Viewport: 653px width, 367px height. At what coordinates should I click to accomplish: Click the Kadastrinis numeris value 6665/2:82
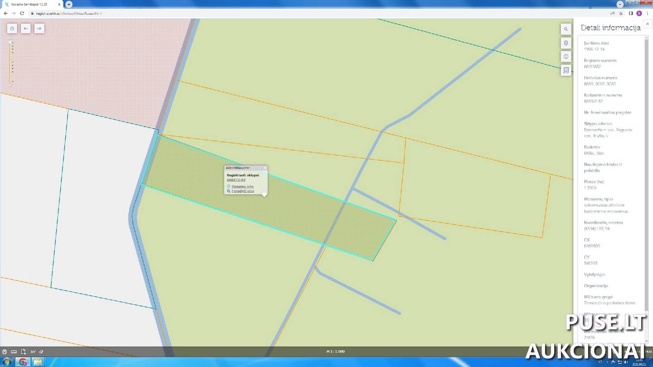[593, 101]
